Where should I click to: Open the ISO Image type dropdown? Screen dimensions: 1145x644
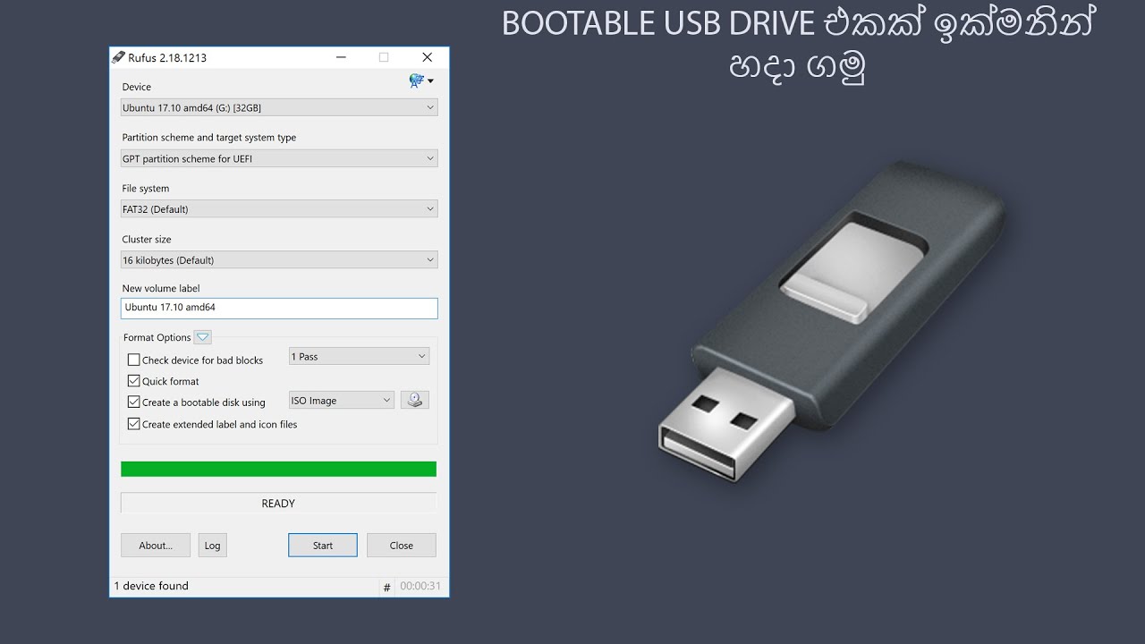pyautogui.click(x=342, y=400)
